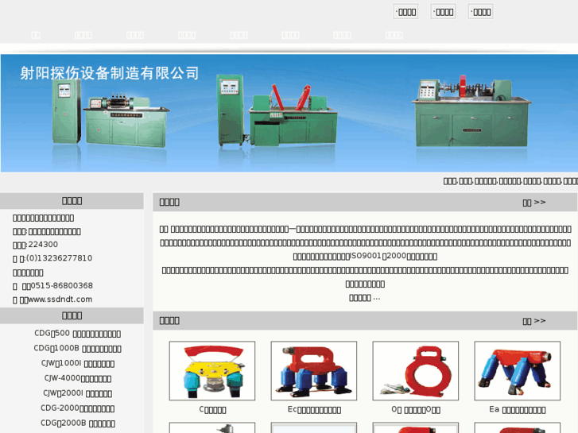This screenshot has height=433, width=578.
Task: Click the banner image with green testing machines
Action: point(289,113)
